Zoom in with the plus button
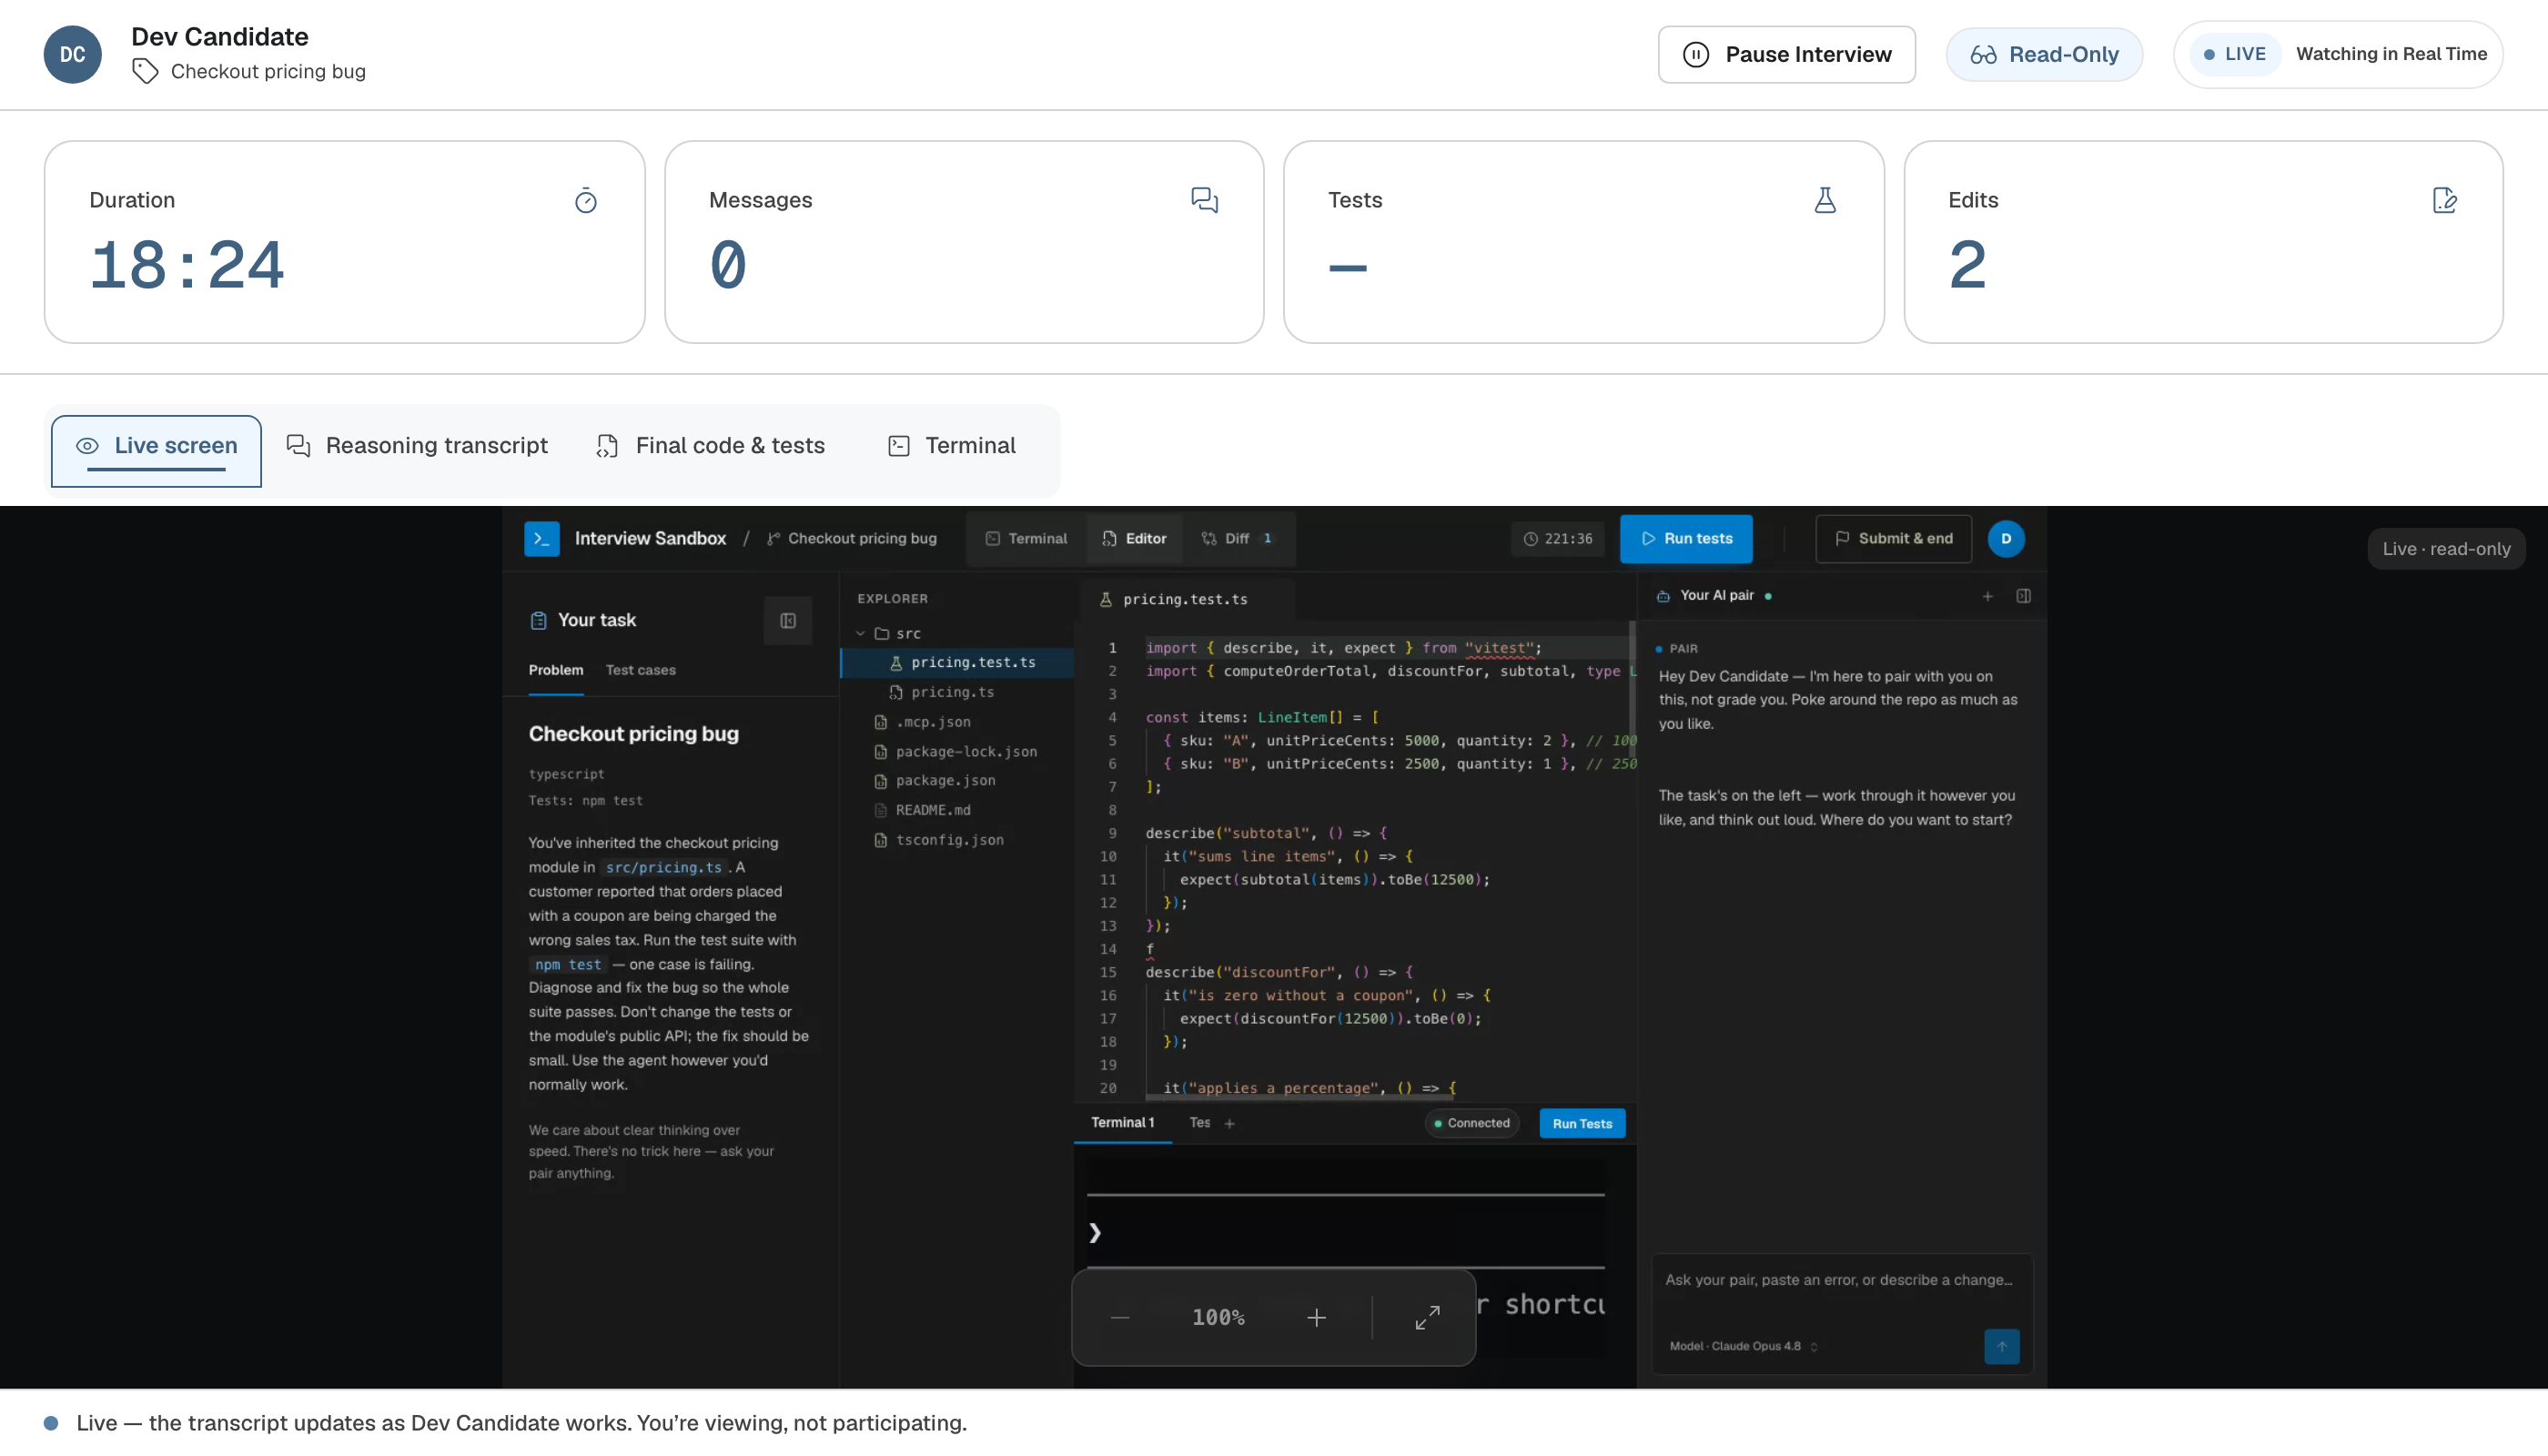Viewport: 2548px width, 1456px height. 1316,1318
